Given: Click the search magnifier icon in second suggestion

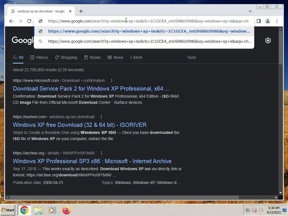Looking at the screenshot, I should [x=40, y=41].
